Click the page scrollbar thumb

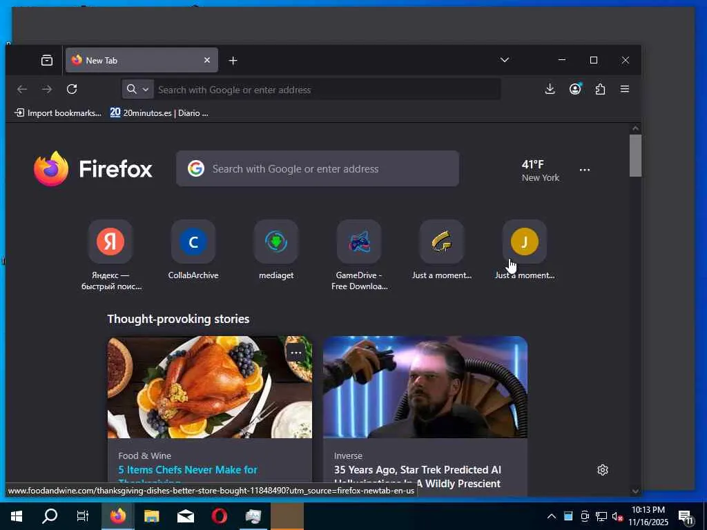pos(635,155)
